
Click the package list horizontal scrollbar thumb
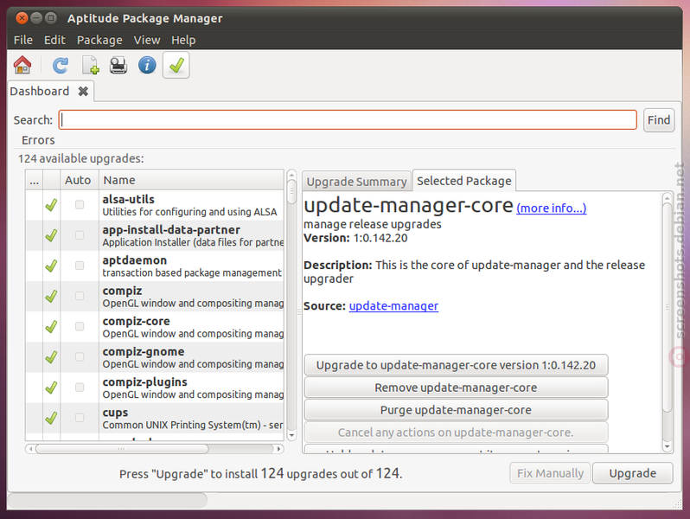click(122, 449)
